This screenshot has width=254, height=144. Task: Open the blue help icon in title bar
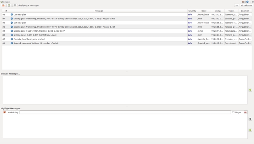pos(247,2)
